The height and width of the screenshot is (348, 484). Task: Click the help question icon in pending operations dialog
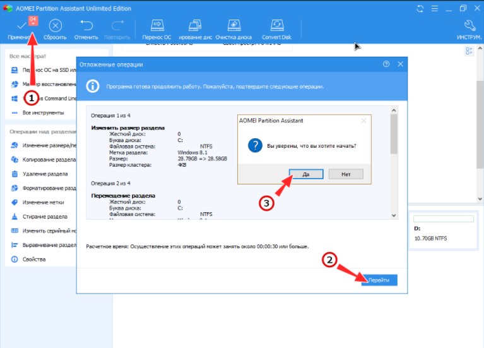pyautogui.click(x=386, y=64)
